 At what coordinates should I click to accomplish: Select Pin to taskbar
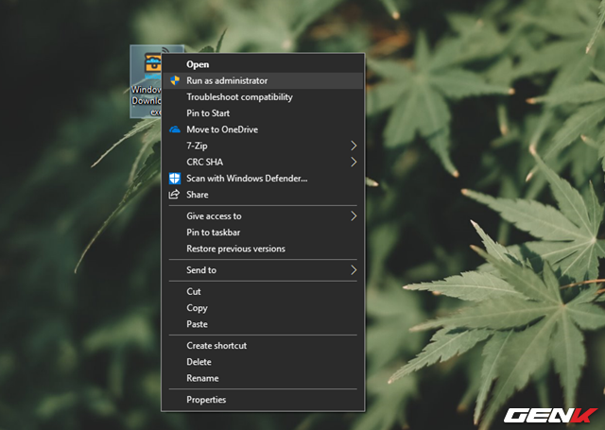(x=263, y=232)
